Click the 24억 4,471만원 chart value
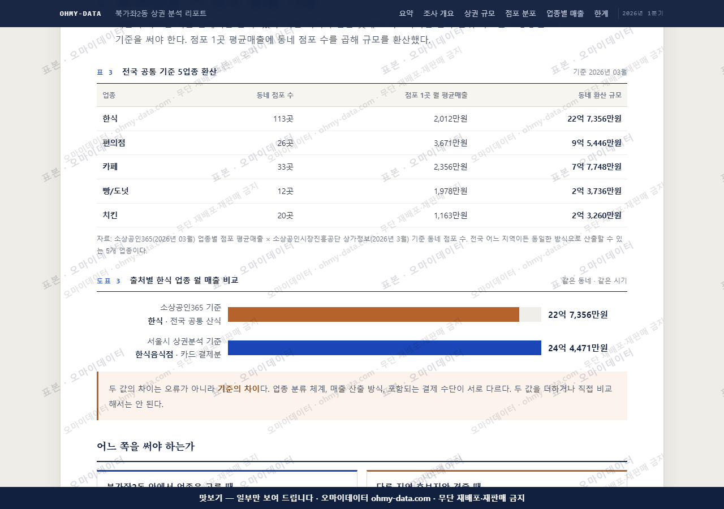Image resolution: width=724 pixels, height=509 pixels. click(578, 348)
